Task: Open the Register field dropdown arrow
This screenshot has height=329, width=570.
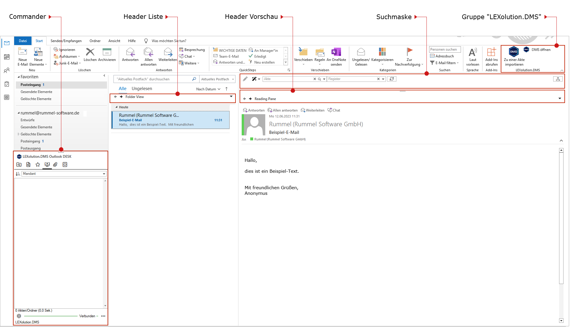Action: pos(383,79)
